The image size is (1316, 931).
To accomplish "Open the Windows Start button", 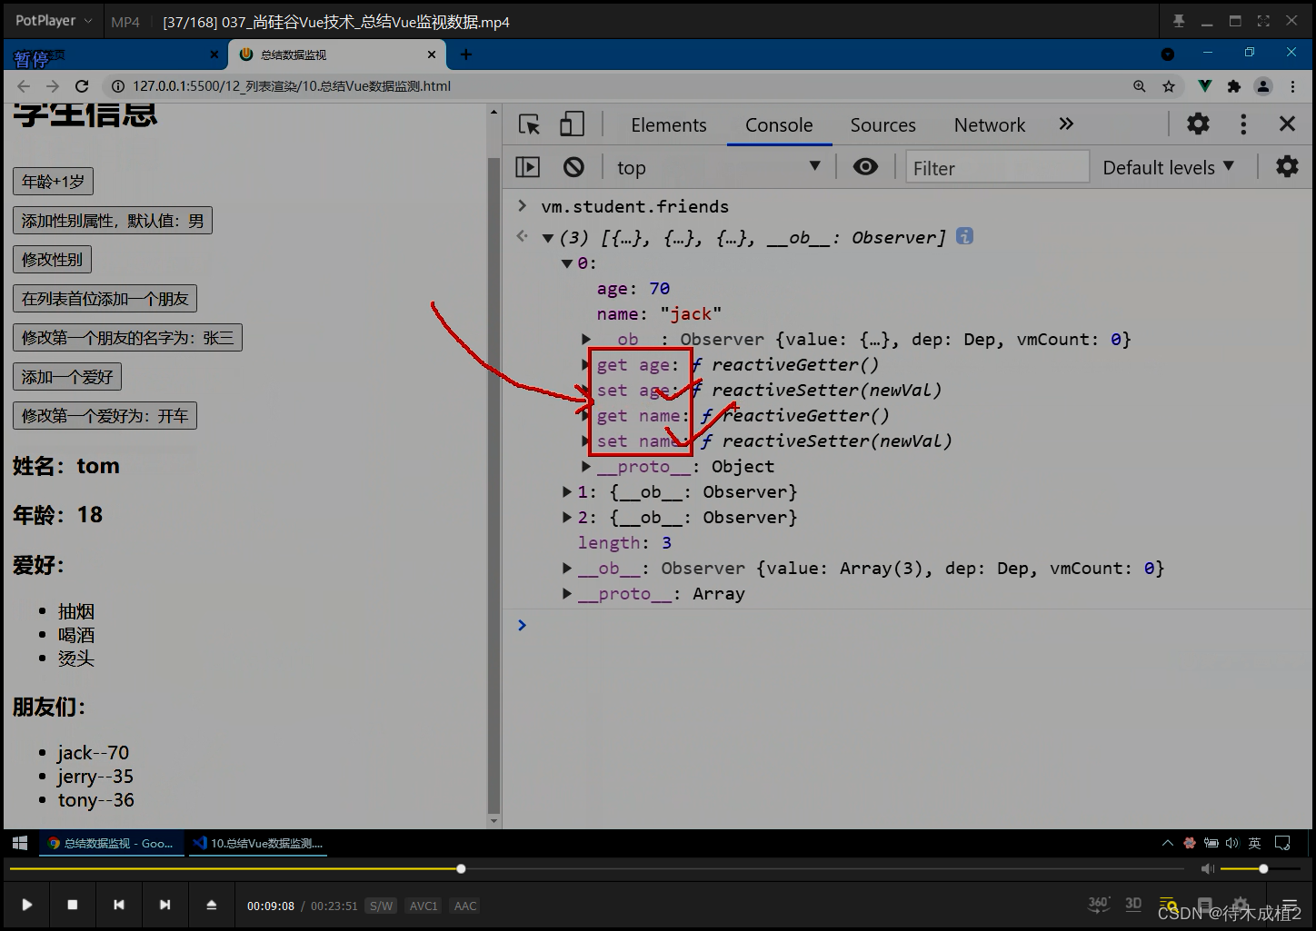I will coord(20,843).
